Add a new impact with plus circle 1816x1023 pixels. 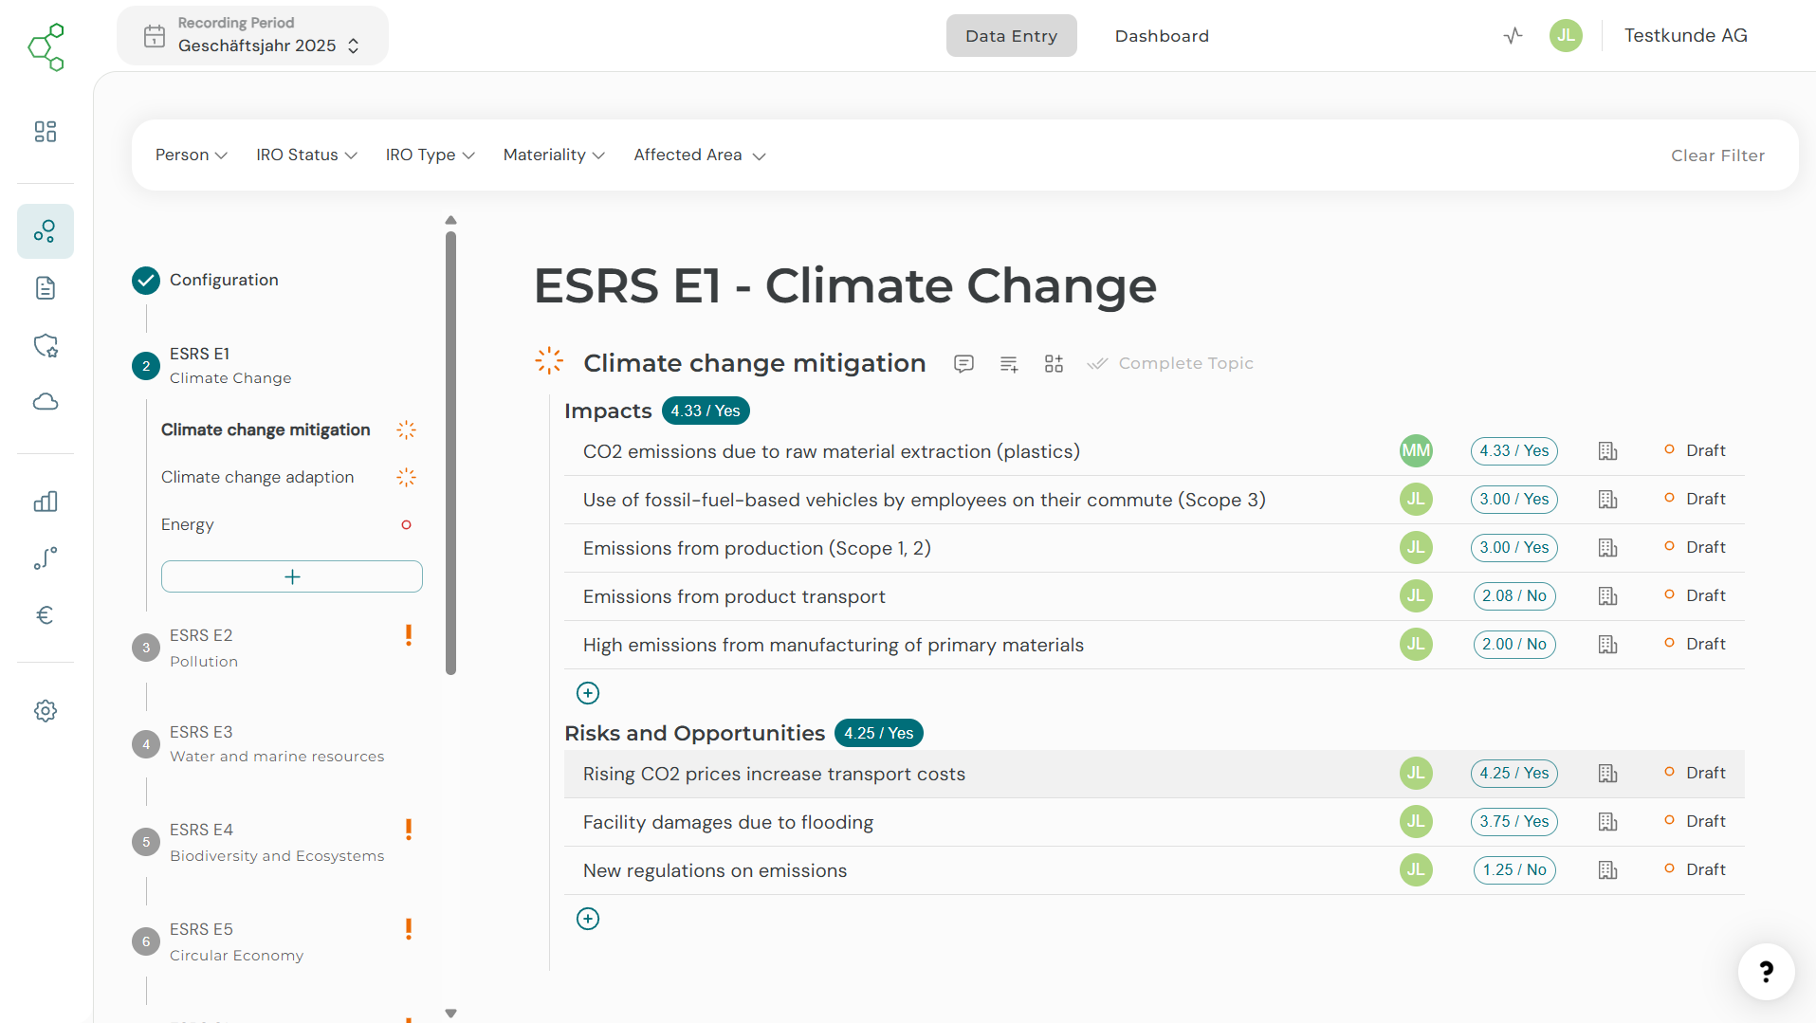(588, 693)
